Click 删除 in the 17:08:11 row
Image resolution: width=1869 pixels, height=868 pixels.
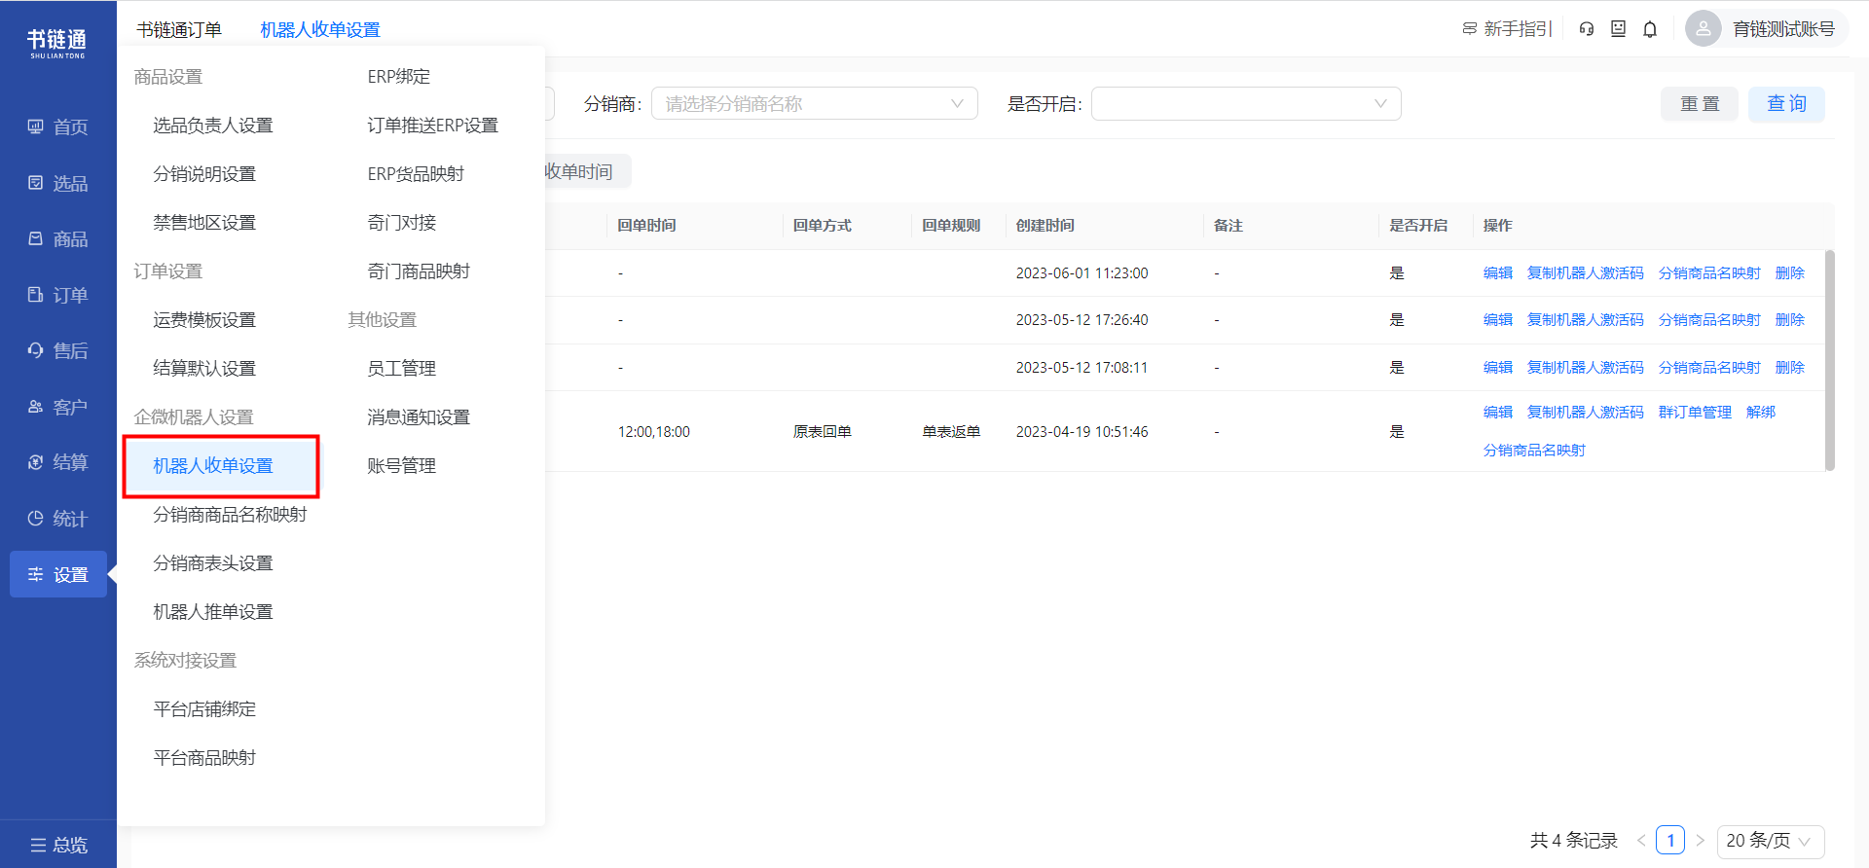click(x=1790, y=368)
